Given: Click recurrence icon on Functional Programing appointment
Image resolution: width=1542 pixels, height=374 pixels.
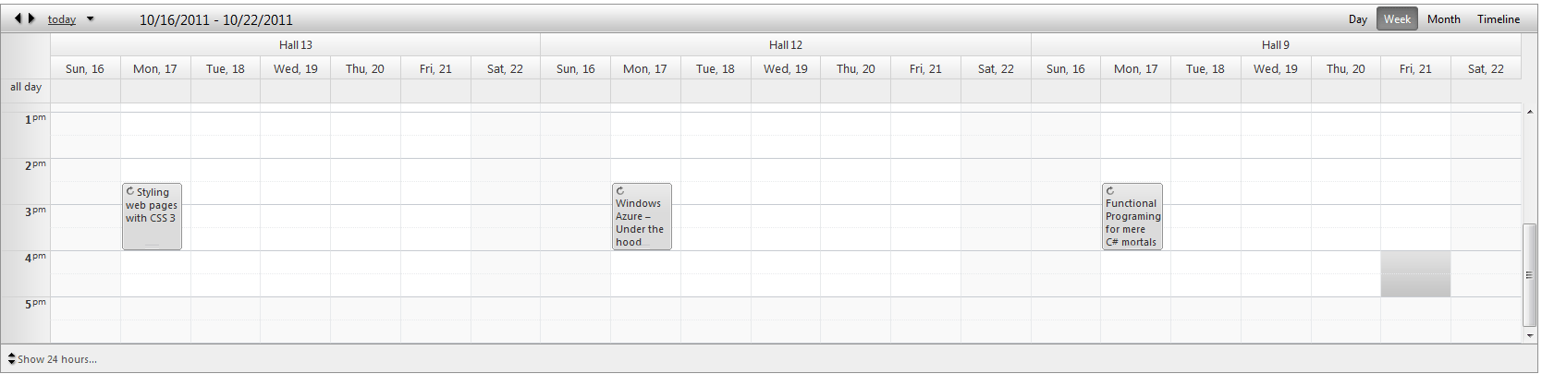Looking at the screenshot, I should pos(1110,191).
